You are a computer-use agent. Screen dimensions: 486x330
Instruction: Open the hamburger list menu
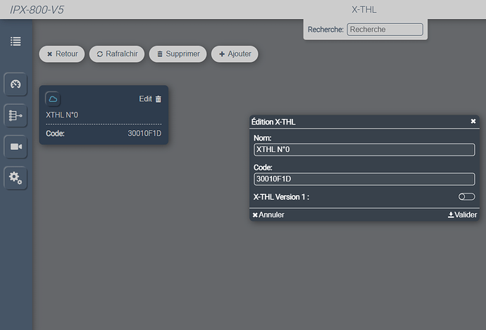(15, 41)
